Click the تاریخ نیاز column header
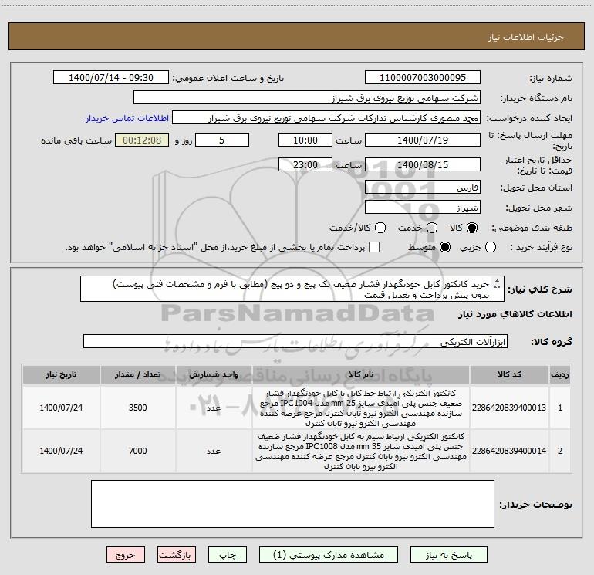The image size is (594, 575). 61,375
